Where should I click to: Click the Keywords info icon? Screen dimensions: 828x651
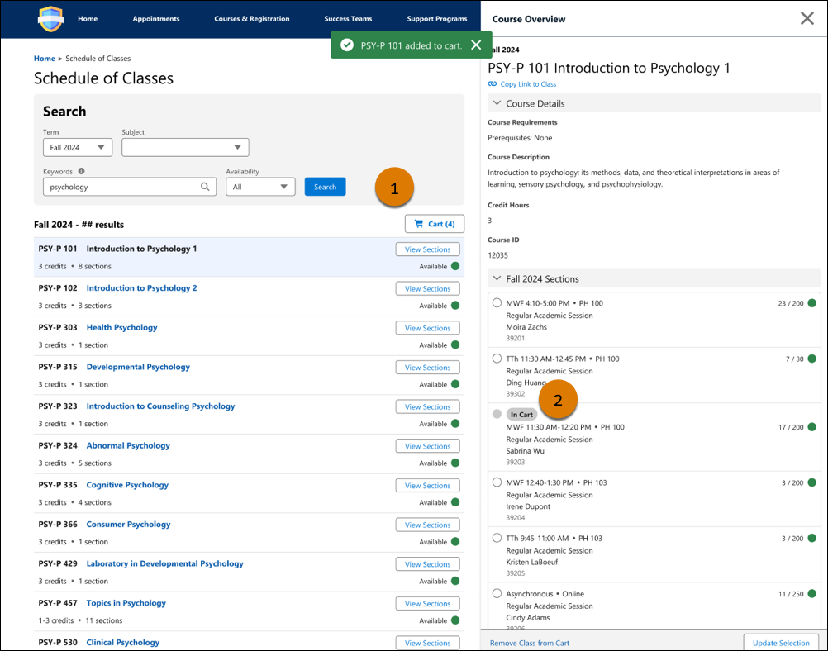tap(81, 171)
